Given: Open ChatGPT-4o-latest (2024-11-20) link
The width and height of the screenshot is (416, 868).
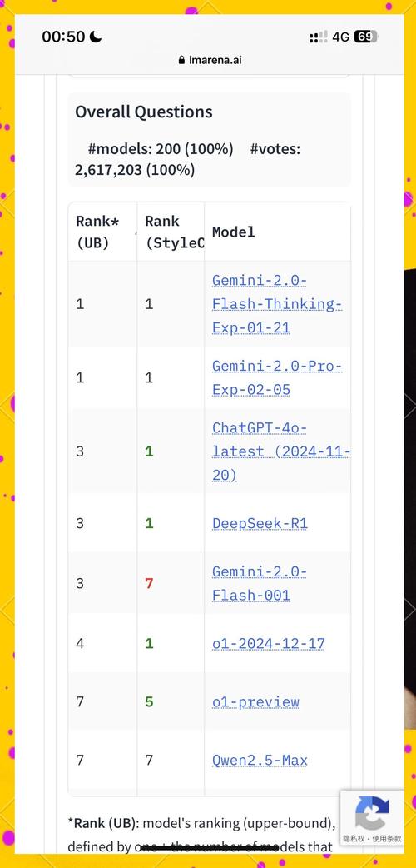Looking at the screenshot, I should 281,451.
